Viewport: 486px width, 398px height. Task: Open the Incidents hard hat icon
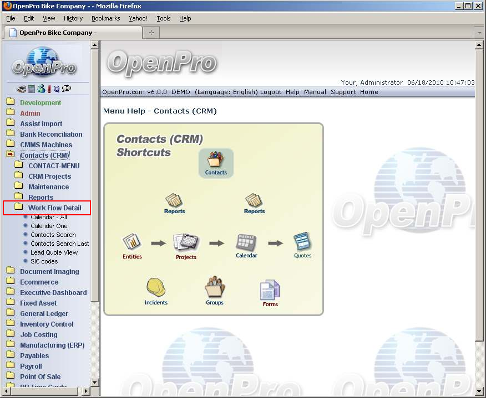tap(156, 288)
